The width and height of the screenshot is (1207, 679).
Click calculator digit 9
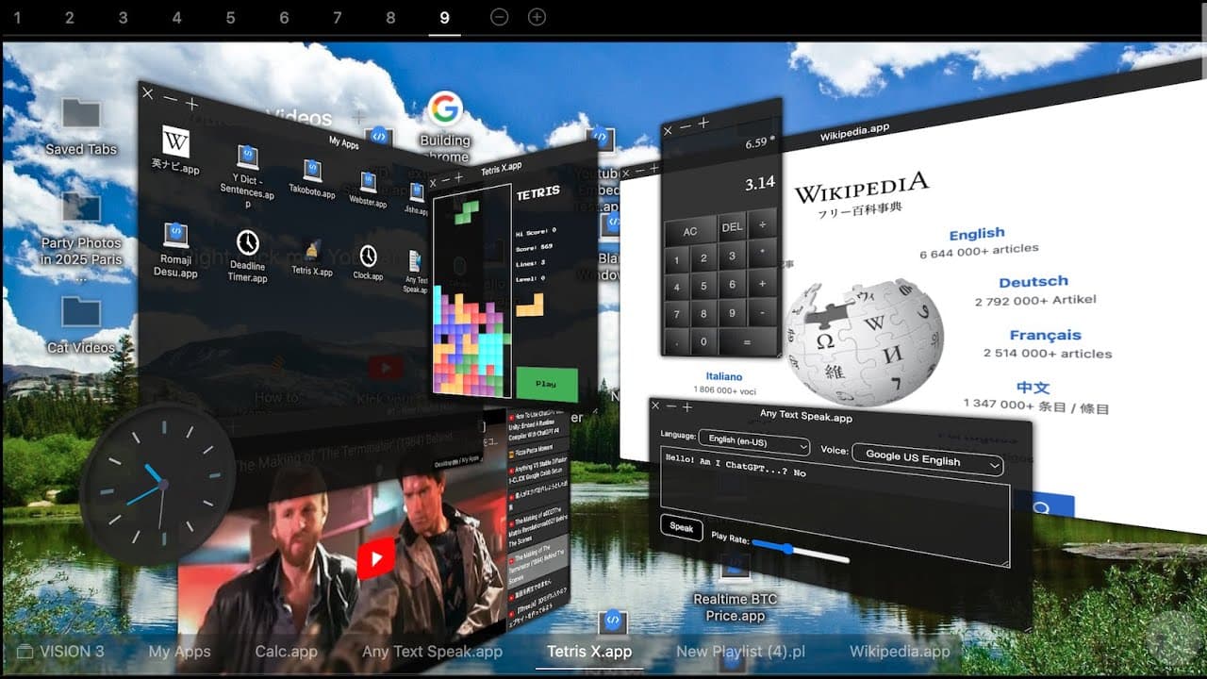pos(732,313)
